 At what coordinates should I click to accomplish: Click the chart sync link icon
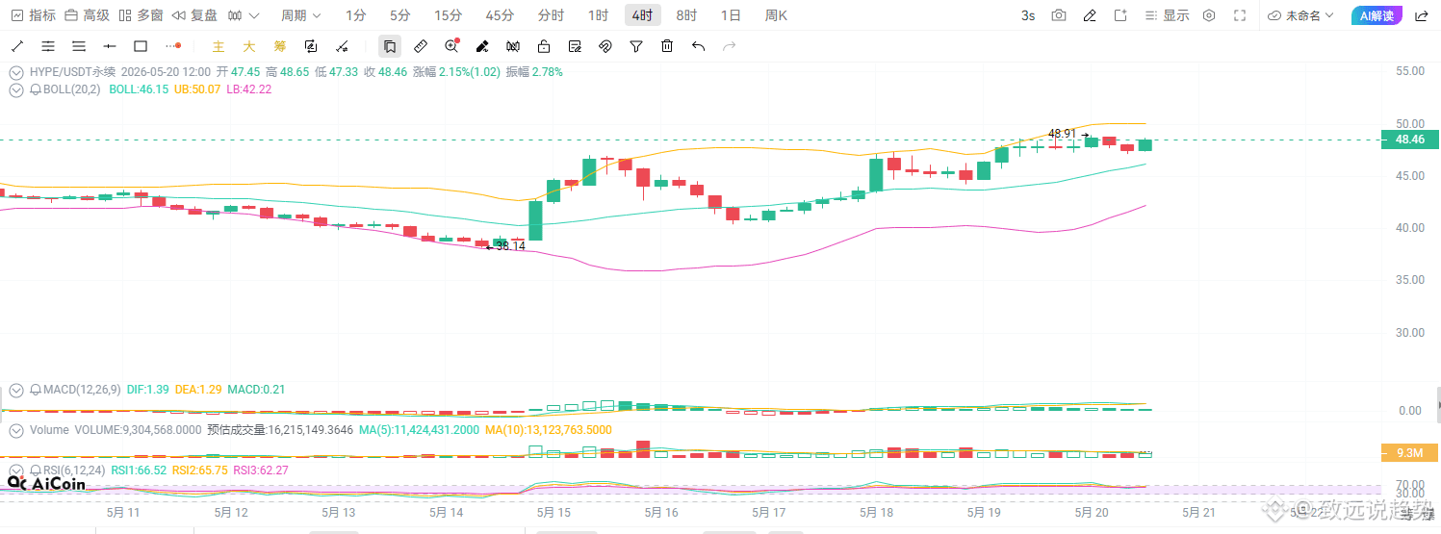[x=311, y=46]
